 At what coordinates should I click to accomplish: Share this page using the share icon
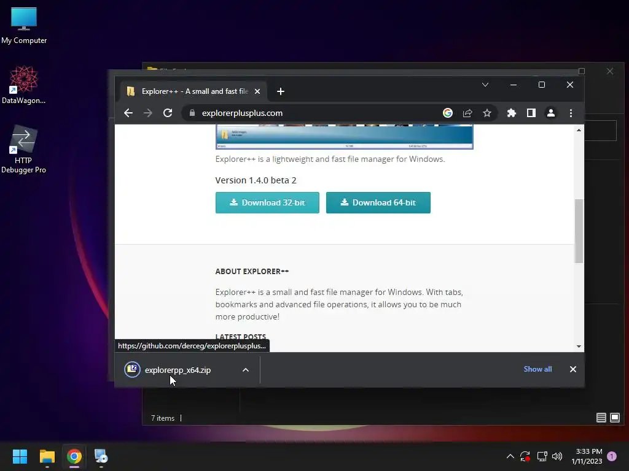click(467, 113)
